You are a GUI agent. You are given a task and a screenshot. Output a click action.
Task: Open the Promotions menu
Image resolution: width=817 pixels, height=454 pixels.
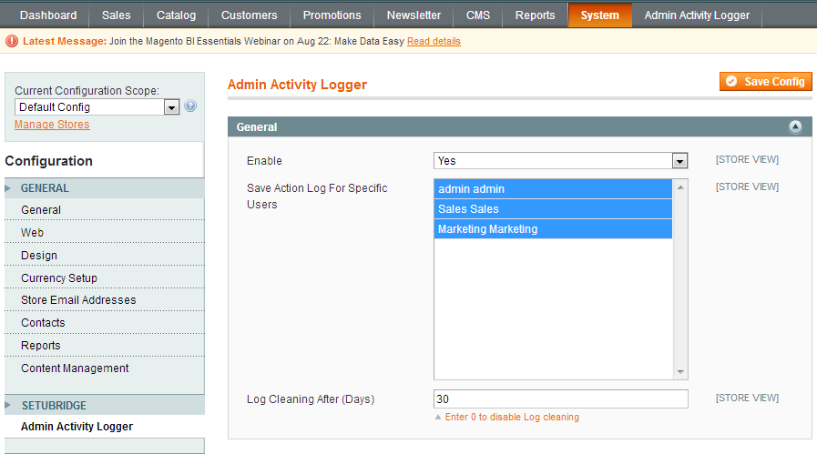tap(332, 15)
